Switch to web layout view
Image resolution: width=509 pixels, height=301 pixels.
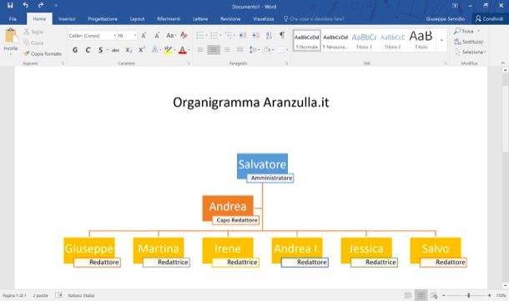pos(434,295)
